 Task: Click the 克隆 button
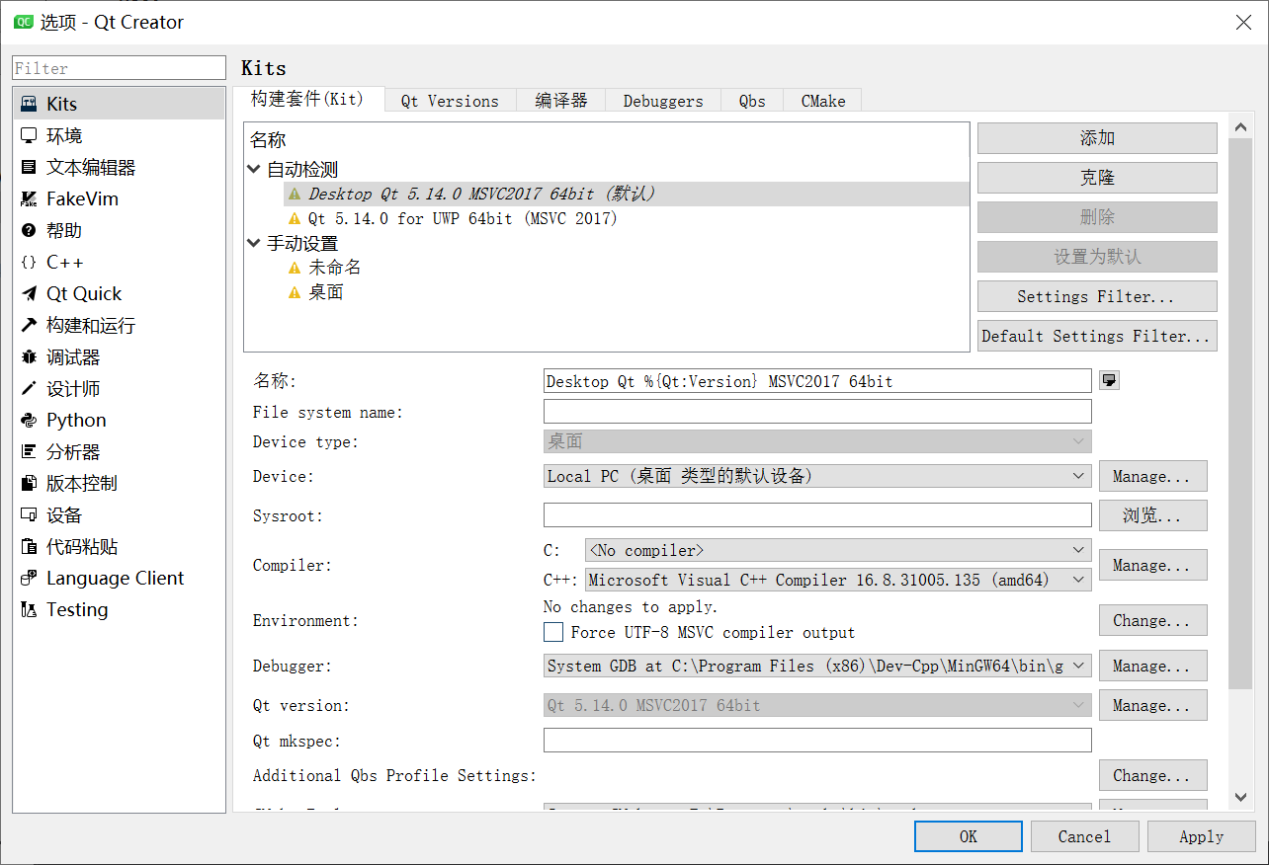click(1096, 177)
